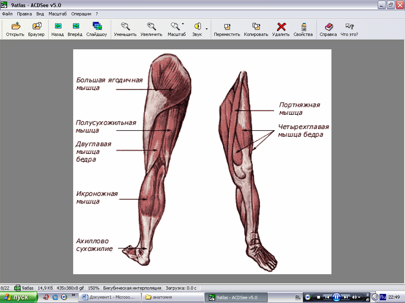Delete the image with Удалить
This screenshot has height=303, width=405.
281,26
